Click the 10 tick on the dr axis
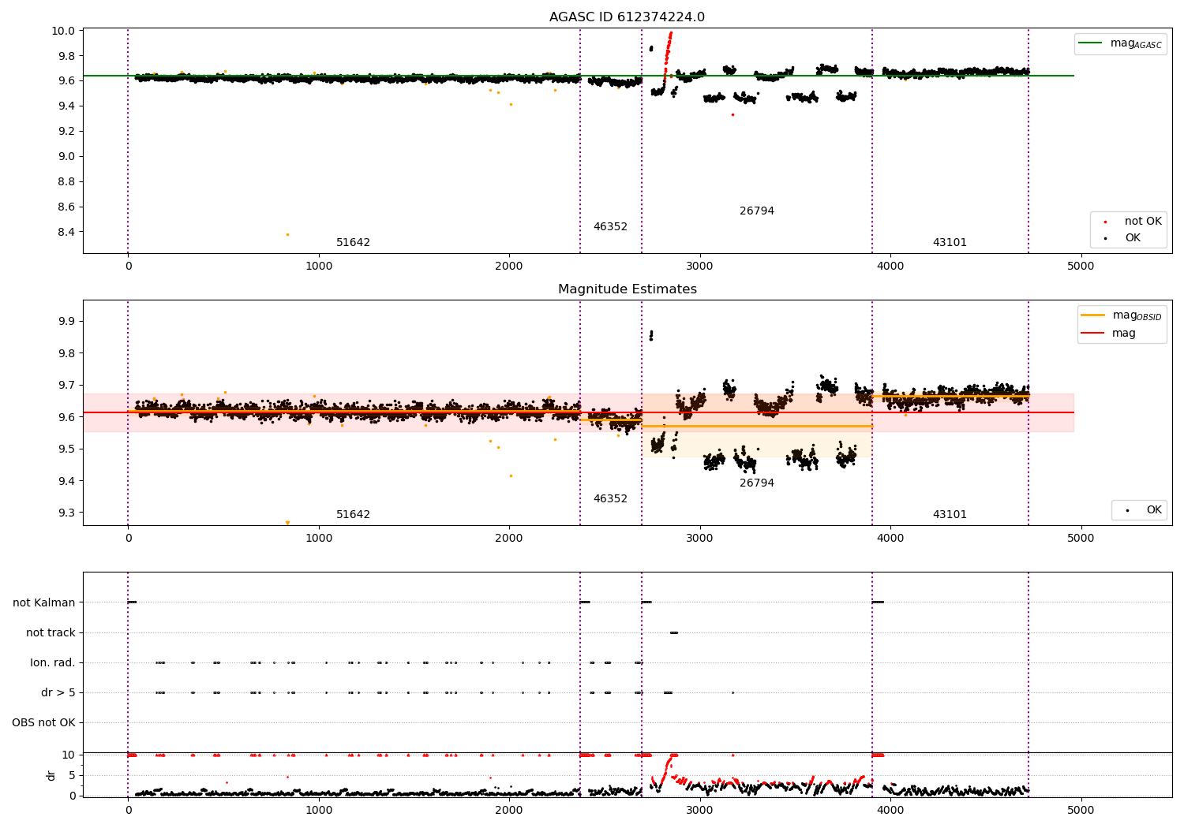Viewport: 1184px width, 828px height. point(69,755)
